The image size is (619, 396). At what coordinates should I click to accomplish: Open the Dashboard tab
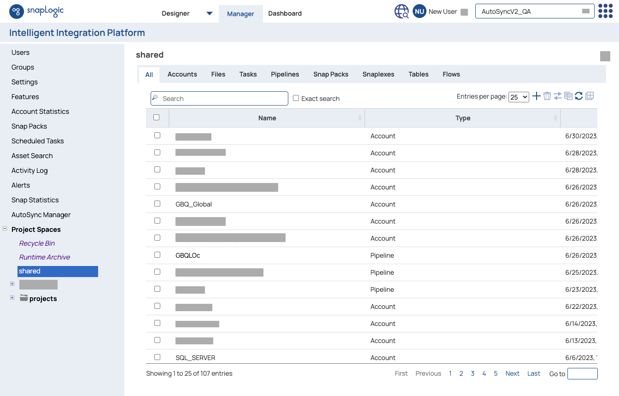(285, 13)
